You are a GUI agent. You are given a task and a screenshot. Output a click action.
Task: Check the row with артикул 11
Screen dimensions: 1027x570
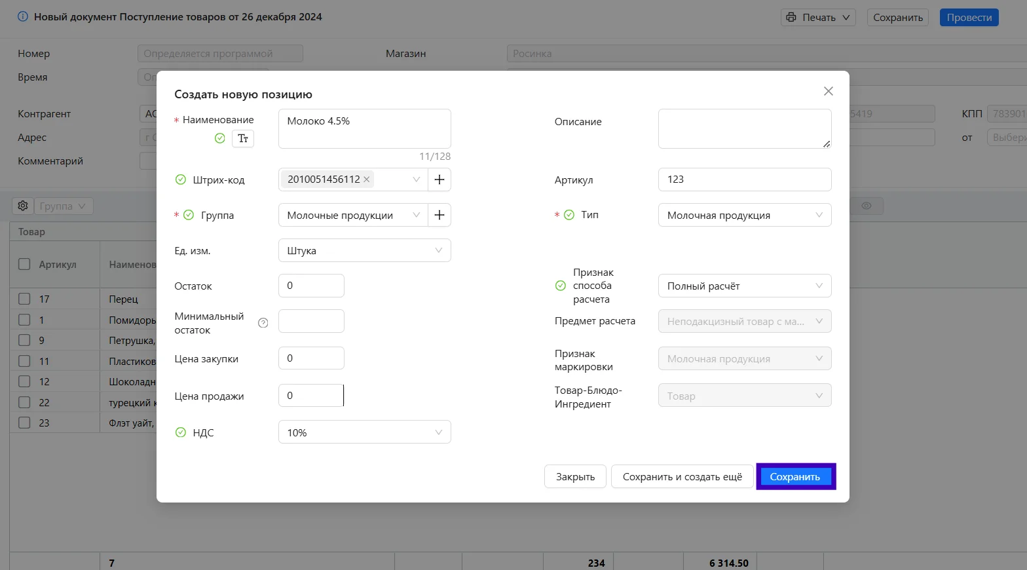click(x=24, y=361)
